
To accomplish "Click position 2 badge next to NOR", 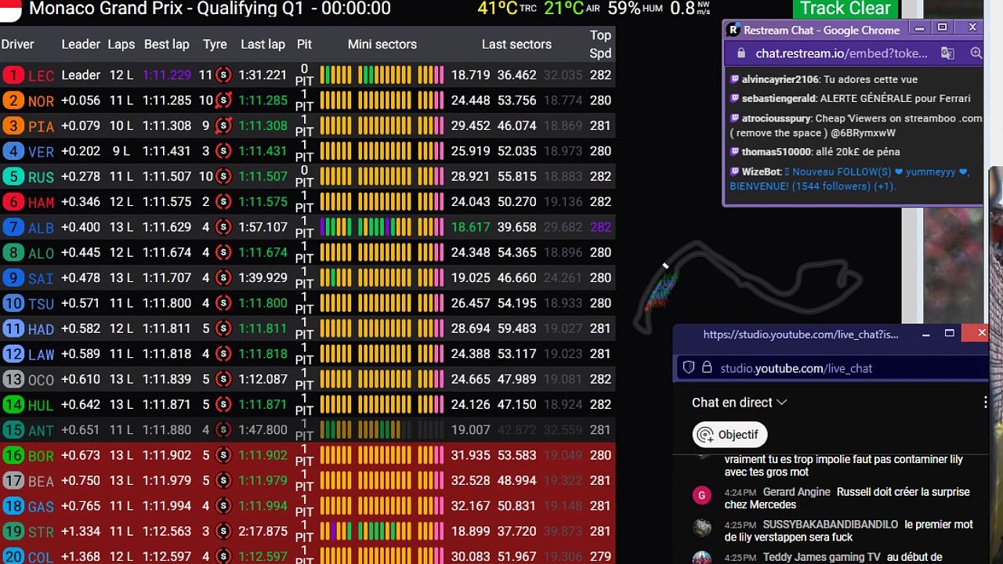I will [13, 100].
